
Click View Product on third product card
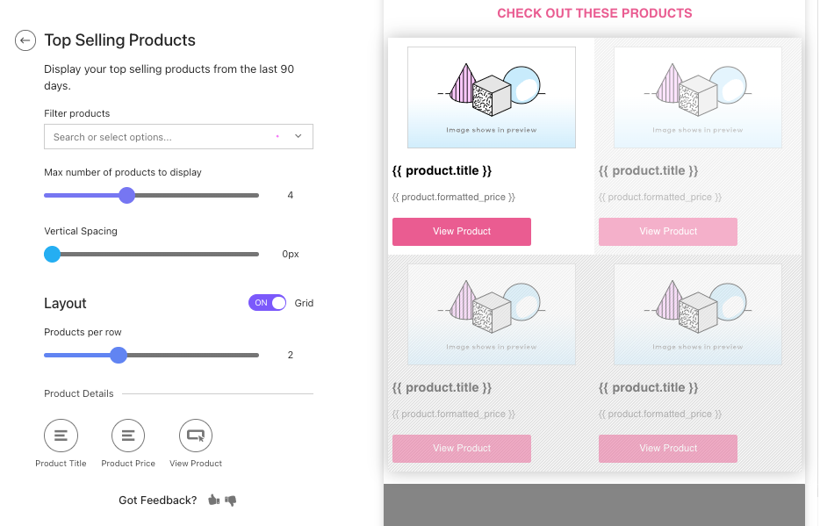461,448
